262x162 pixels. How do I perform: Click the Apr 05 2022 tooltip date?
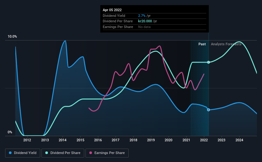[x=112, y=10]
